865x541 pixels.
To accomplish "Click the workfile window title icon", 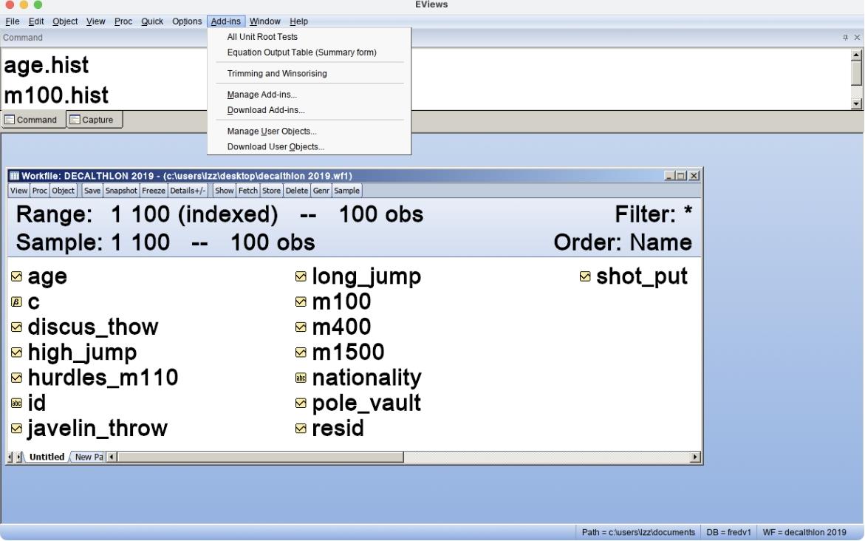I will click(14, 176).
